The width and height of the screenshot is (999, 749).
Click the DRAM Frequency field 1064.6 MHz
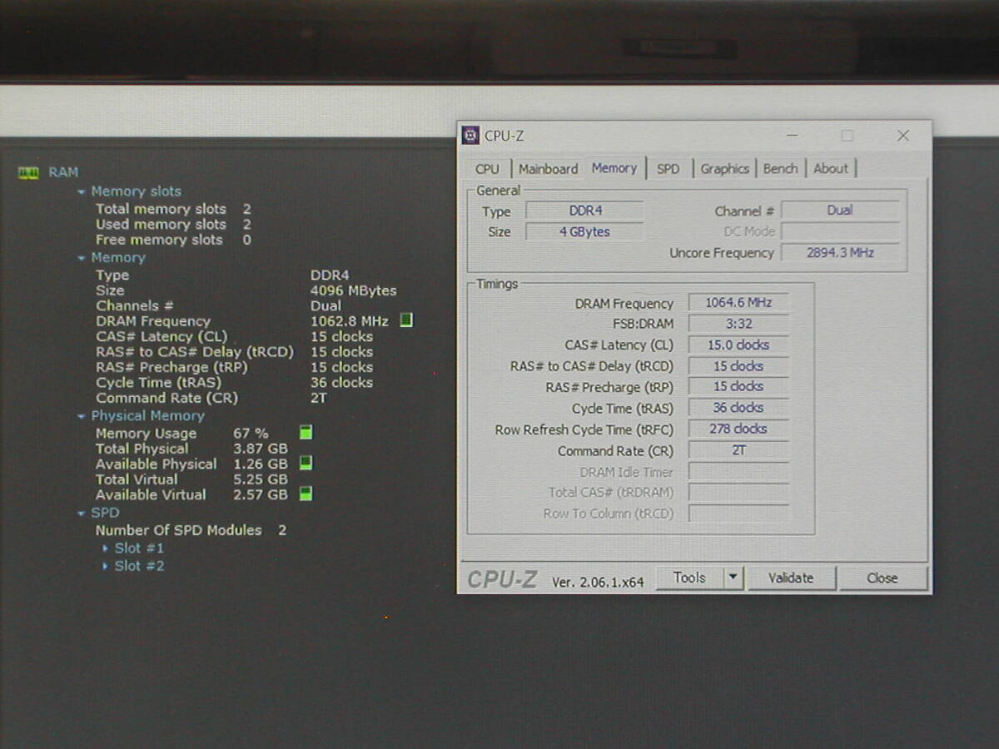[x=738, y=303]
